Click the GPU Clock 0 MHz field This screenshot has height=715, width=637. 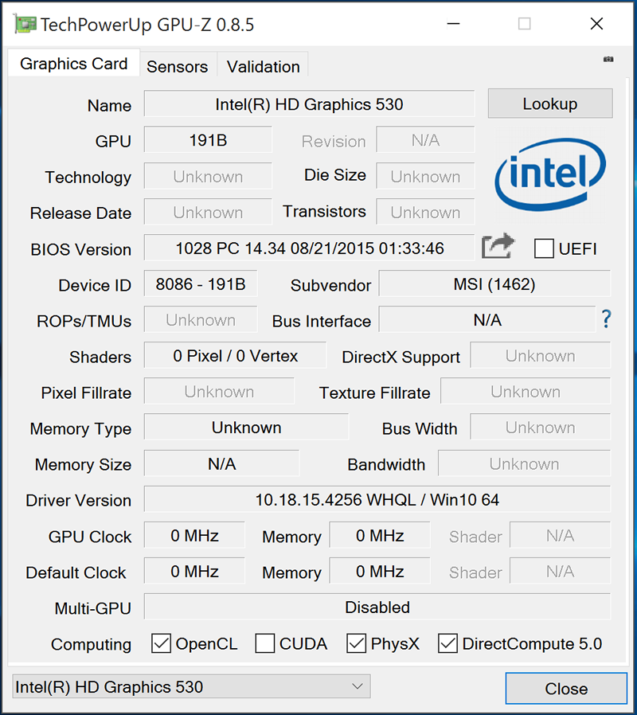[x=194, y=535]
